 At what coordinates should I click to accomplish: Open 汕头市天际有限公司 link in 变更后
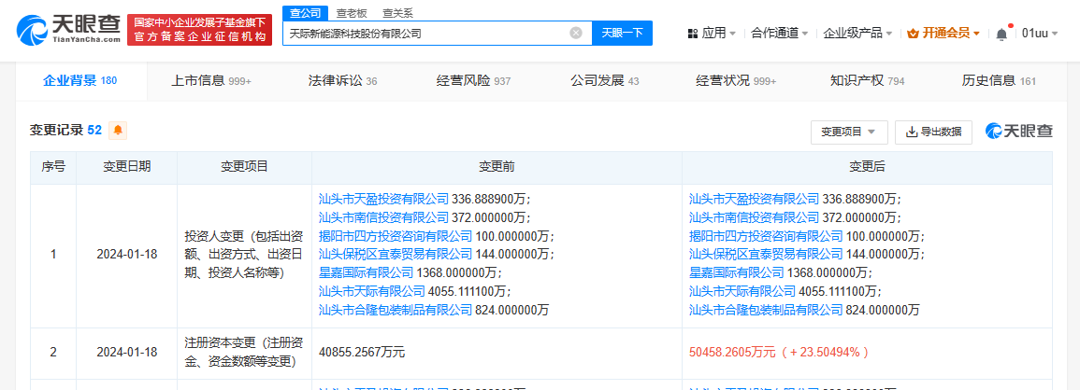(x=742, y=291)
